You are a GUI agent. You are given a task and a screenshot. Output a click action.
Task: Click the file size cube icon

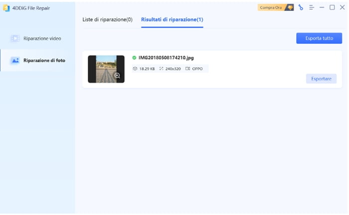(x=135, y=69)
